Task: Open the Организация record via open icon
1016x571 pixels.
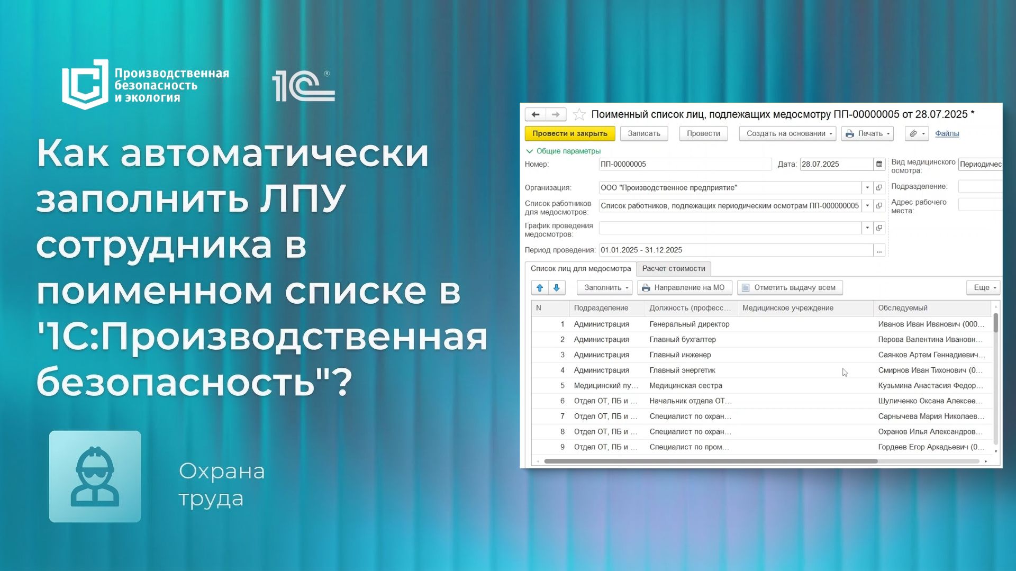Action: [879, 187]
